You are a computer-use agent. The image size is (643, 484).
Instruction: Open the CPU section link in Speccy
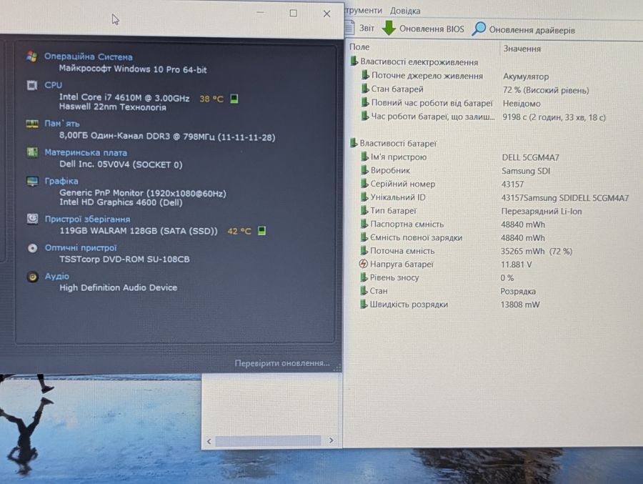54,85
